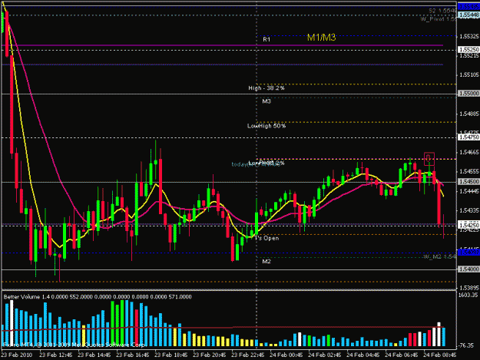Select the 'High - 38.2%' Fibonacci label
The width and height of the screenshot is (480, 360).
[266, 88]
